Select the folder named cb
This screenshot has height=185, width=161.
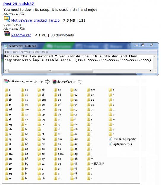coord(41,178)
